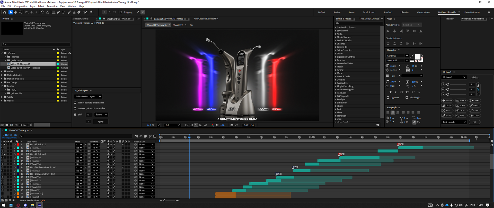The image size is (494, 208).
Task: Open the Conthrax font family dropdown
Action: (x=397, y=56)
